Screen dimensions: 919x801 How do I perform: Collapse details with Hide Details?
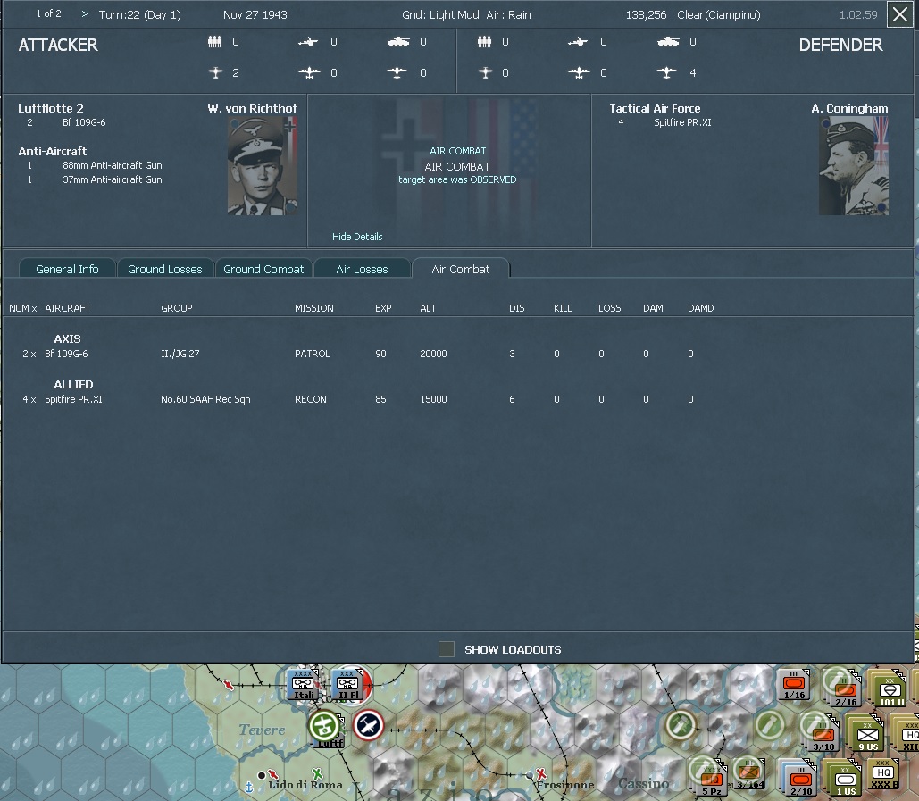pyautogui.click(x=355, y=236)
